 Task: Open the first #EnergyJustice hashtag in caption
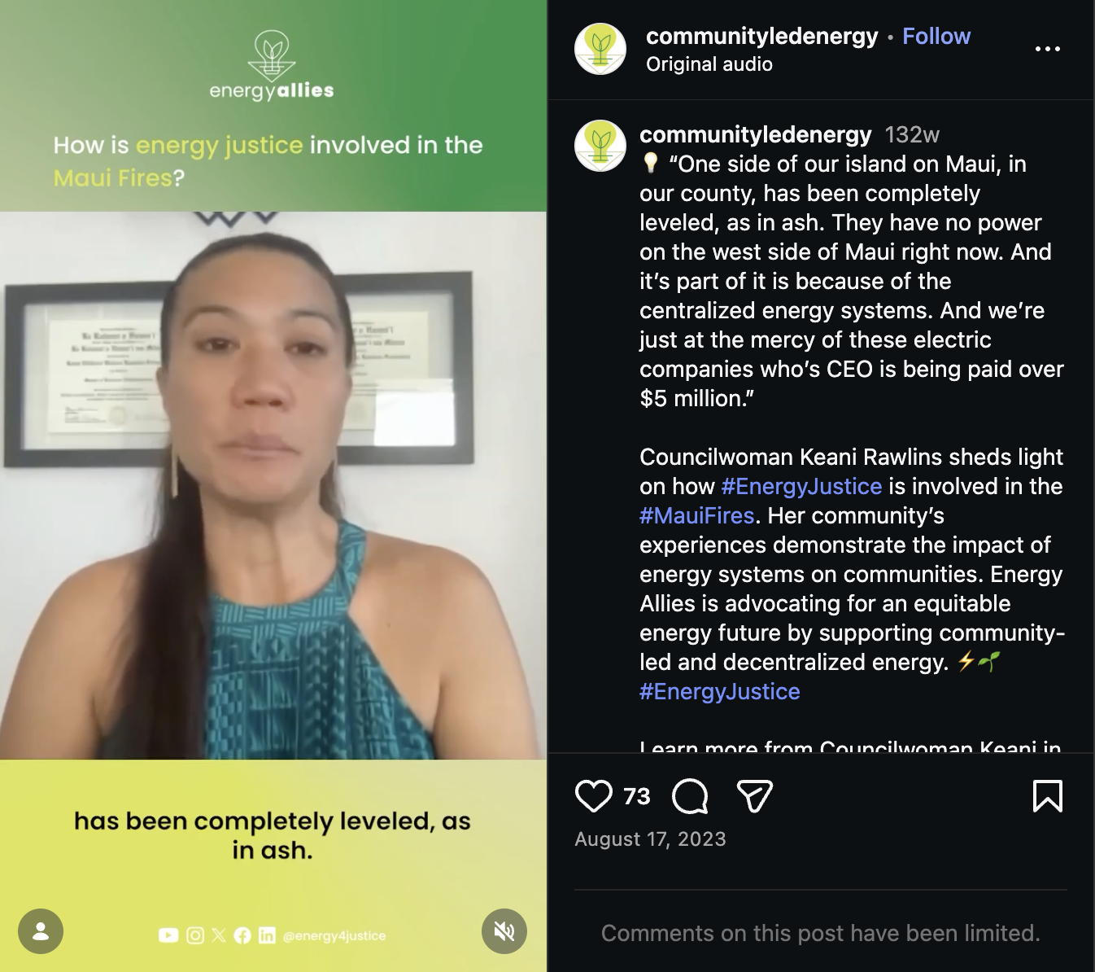pos(801,486)
